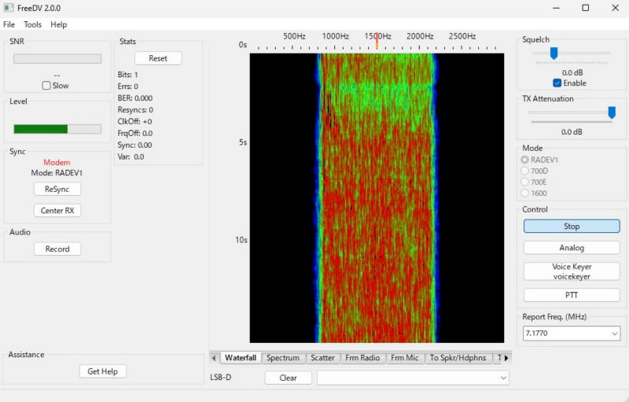Reset the stats counters

[x=158, y=58]
